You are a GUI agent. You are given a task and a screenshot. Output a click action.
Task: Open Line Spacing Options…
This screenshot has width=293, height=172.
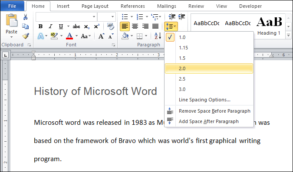pyautogui.click(x=209, y=100)
